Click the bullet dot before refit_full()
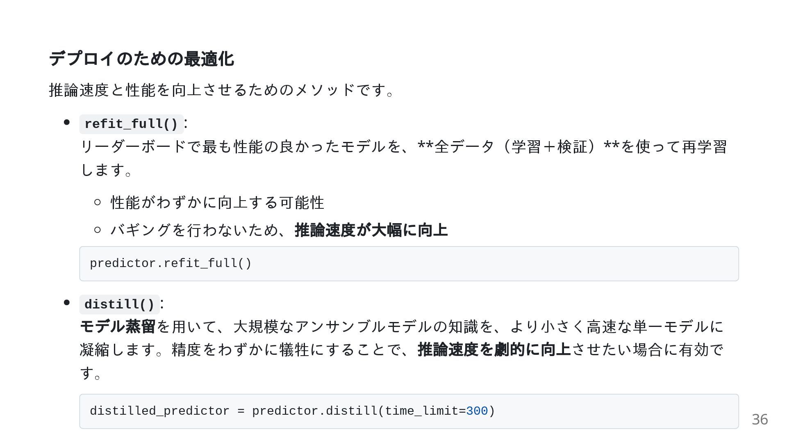This screenshot has width=787, height=443. [67, 122]
